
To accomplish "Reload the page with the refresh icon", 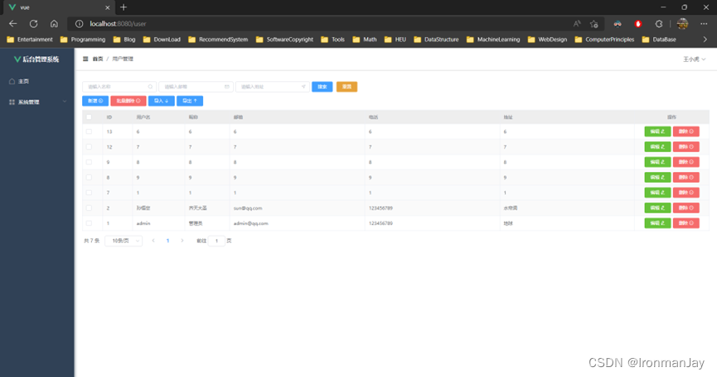I will click(x=33, y=24).
